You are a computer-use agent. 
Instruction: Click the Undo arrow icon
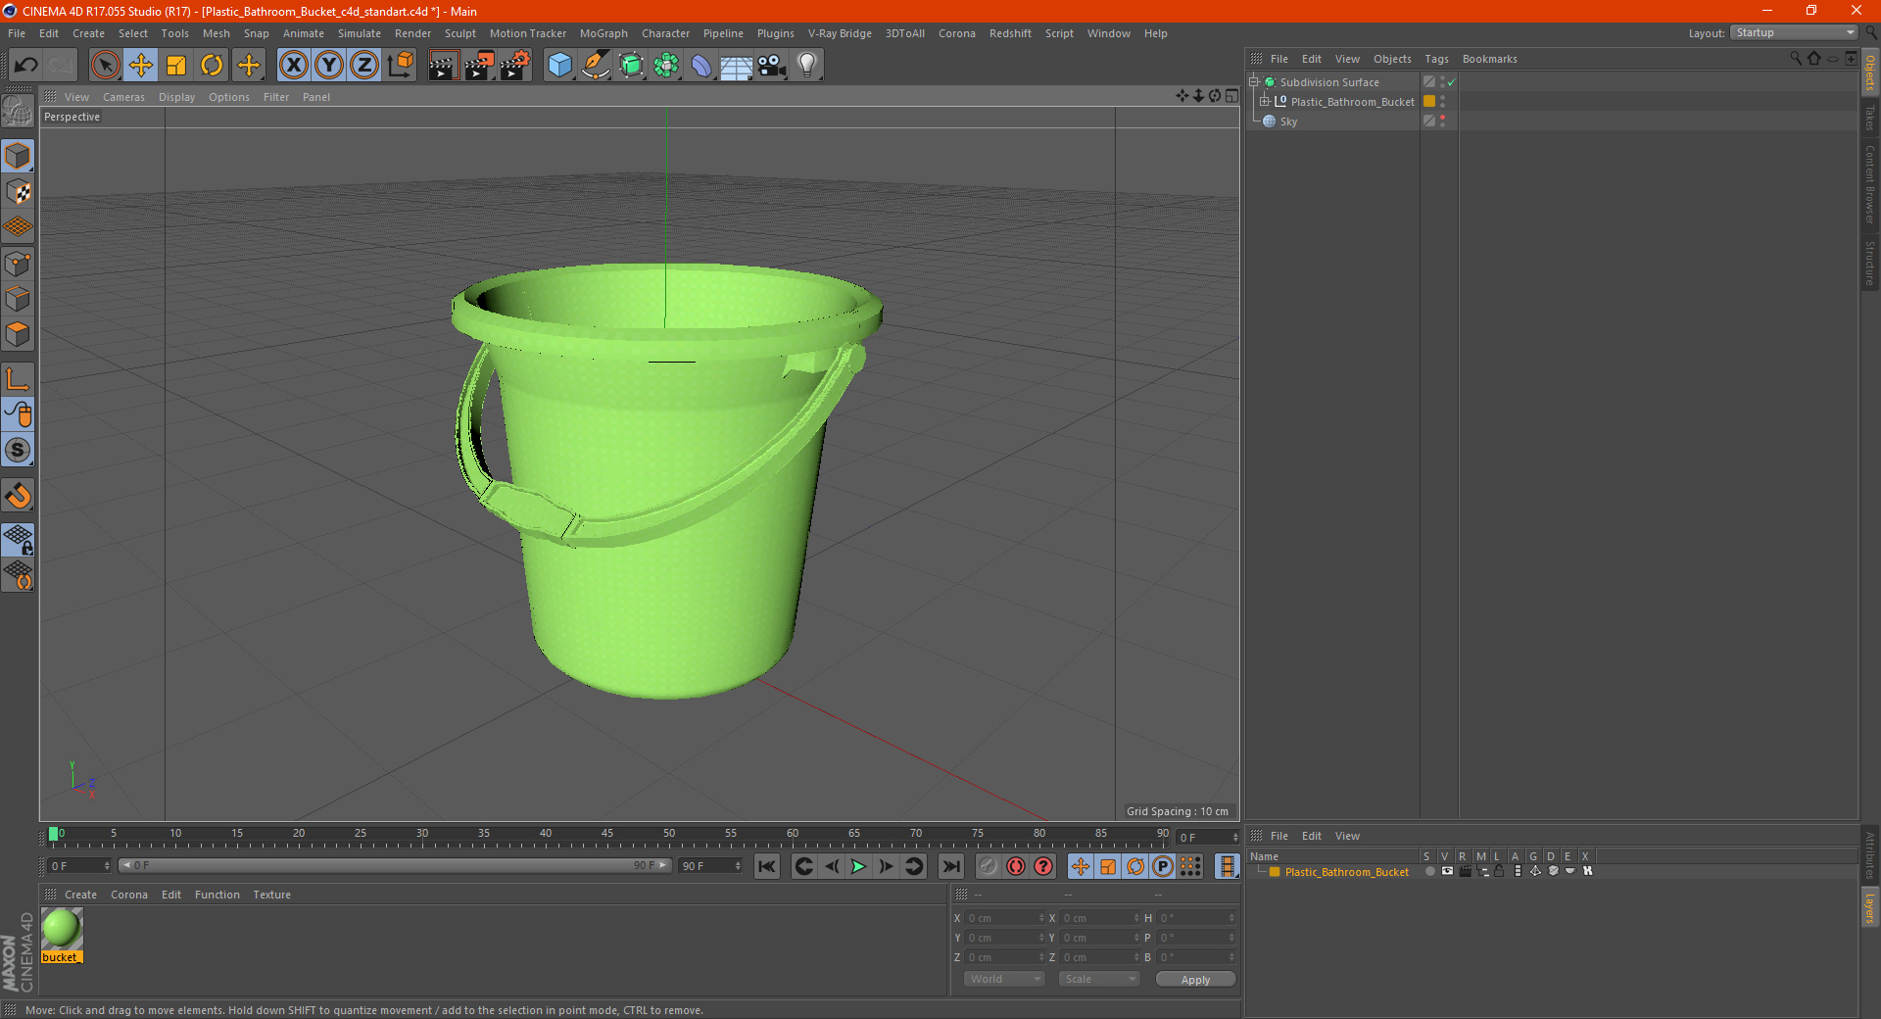(x=26, y=66)
